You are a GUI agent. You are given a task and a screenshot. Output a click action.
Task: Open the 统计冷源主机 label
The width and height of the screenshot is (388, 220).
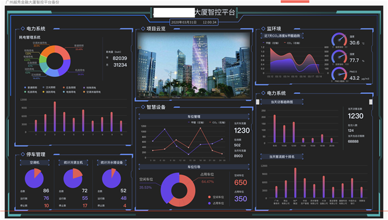pos(73,162)
